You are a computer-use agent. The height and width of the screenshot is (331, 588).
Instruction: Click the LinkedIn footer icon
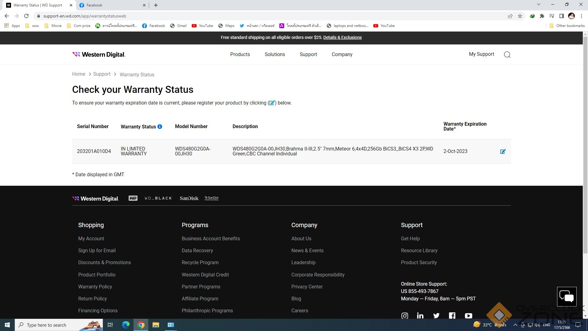point(420,315)
